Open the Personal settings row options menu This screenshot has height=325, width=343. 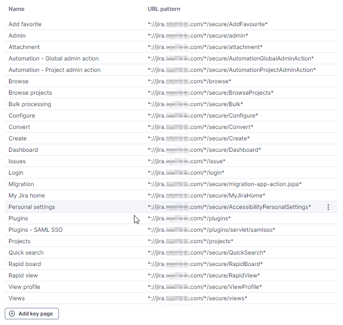(x=328, y=207)
